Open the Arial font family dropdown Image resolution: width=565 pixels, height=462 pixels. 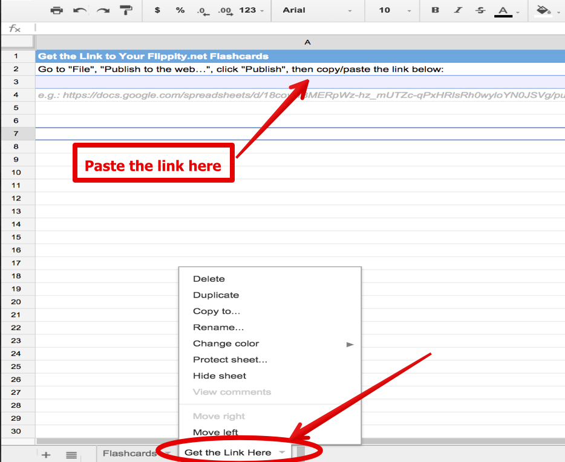coord(315,10)
